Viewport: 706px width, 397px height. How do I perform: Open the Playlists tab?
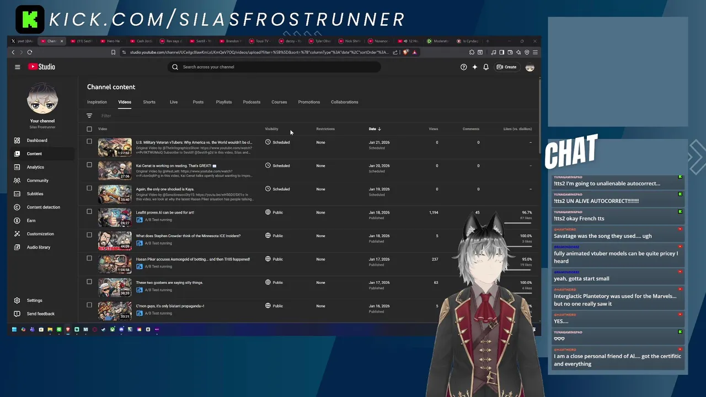point(224,102)
